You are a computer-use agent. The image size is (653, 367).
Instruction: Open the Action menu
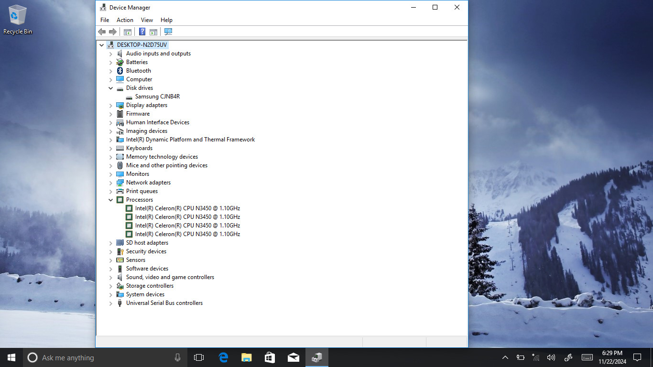[x=125, y=20]
